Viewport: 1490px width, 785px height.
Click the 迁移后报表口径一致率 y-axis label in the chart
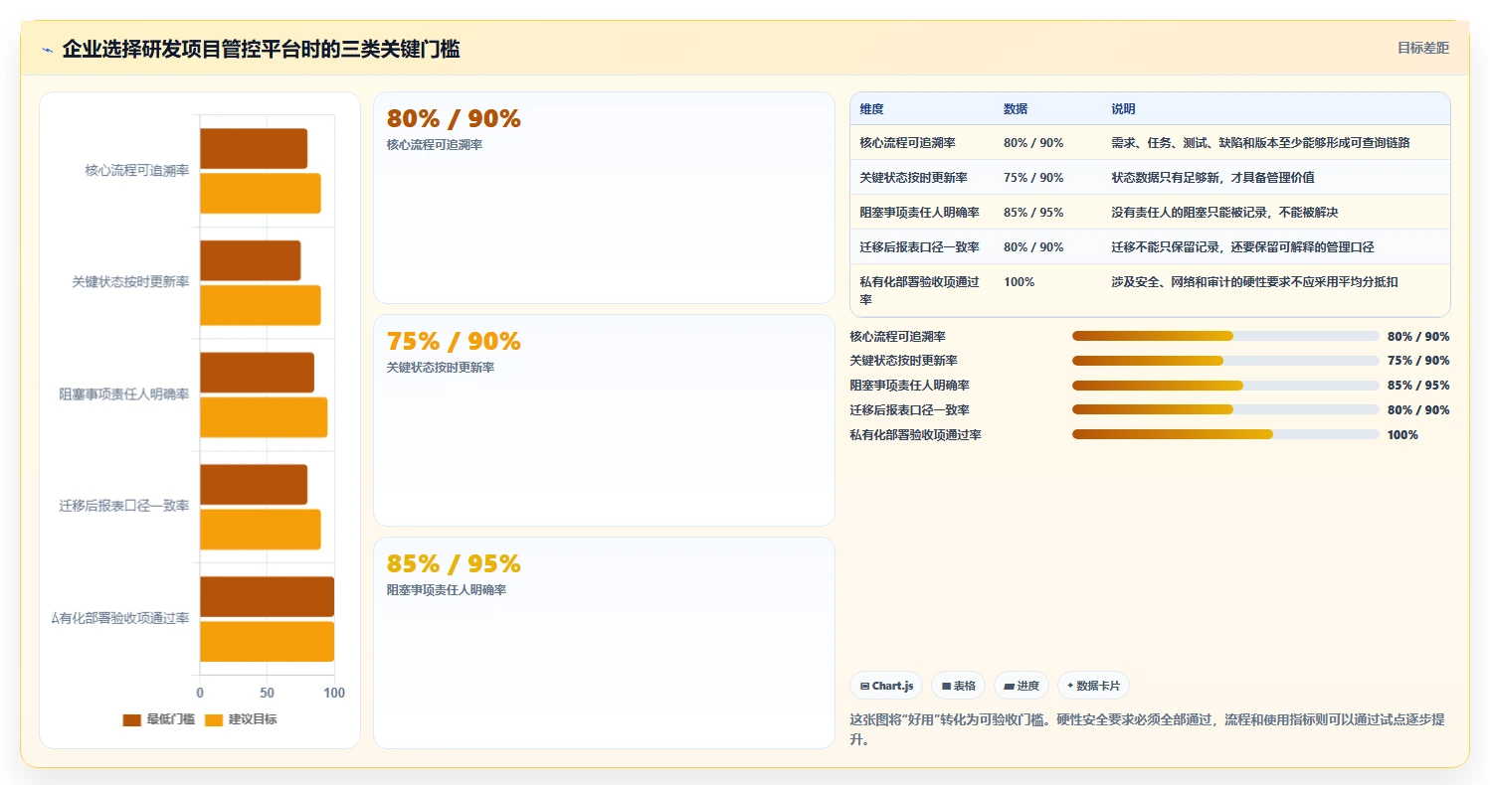click(124, 507)
